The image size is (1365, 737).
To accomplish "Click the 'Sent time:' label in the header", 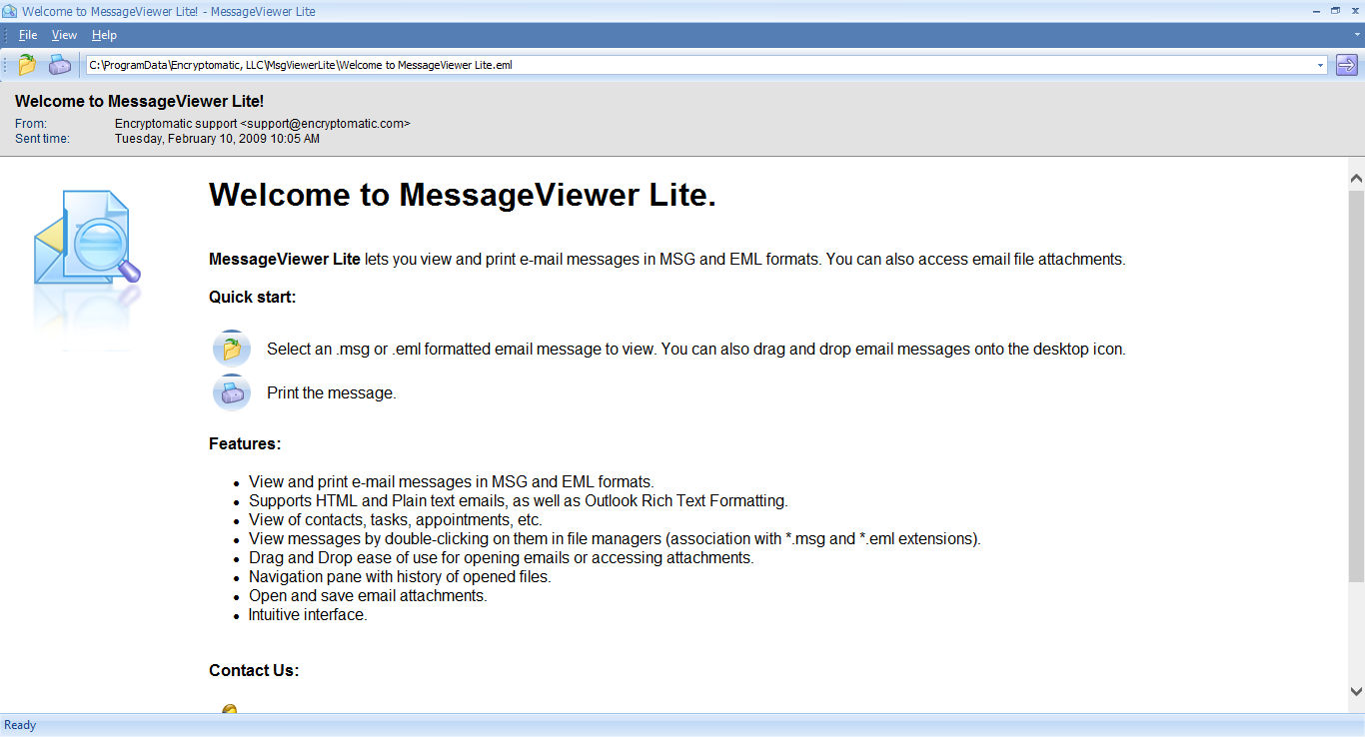I will pyautogui.click(x=42, y=139).
